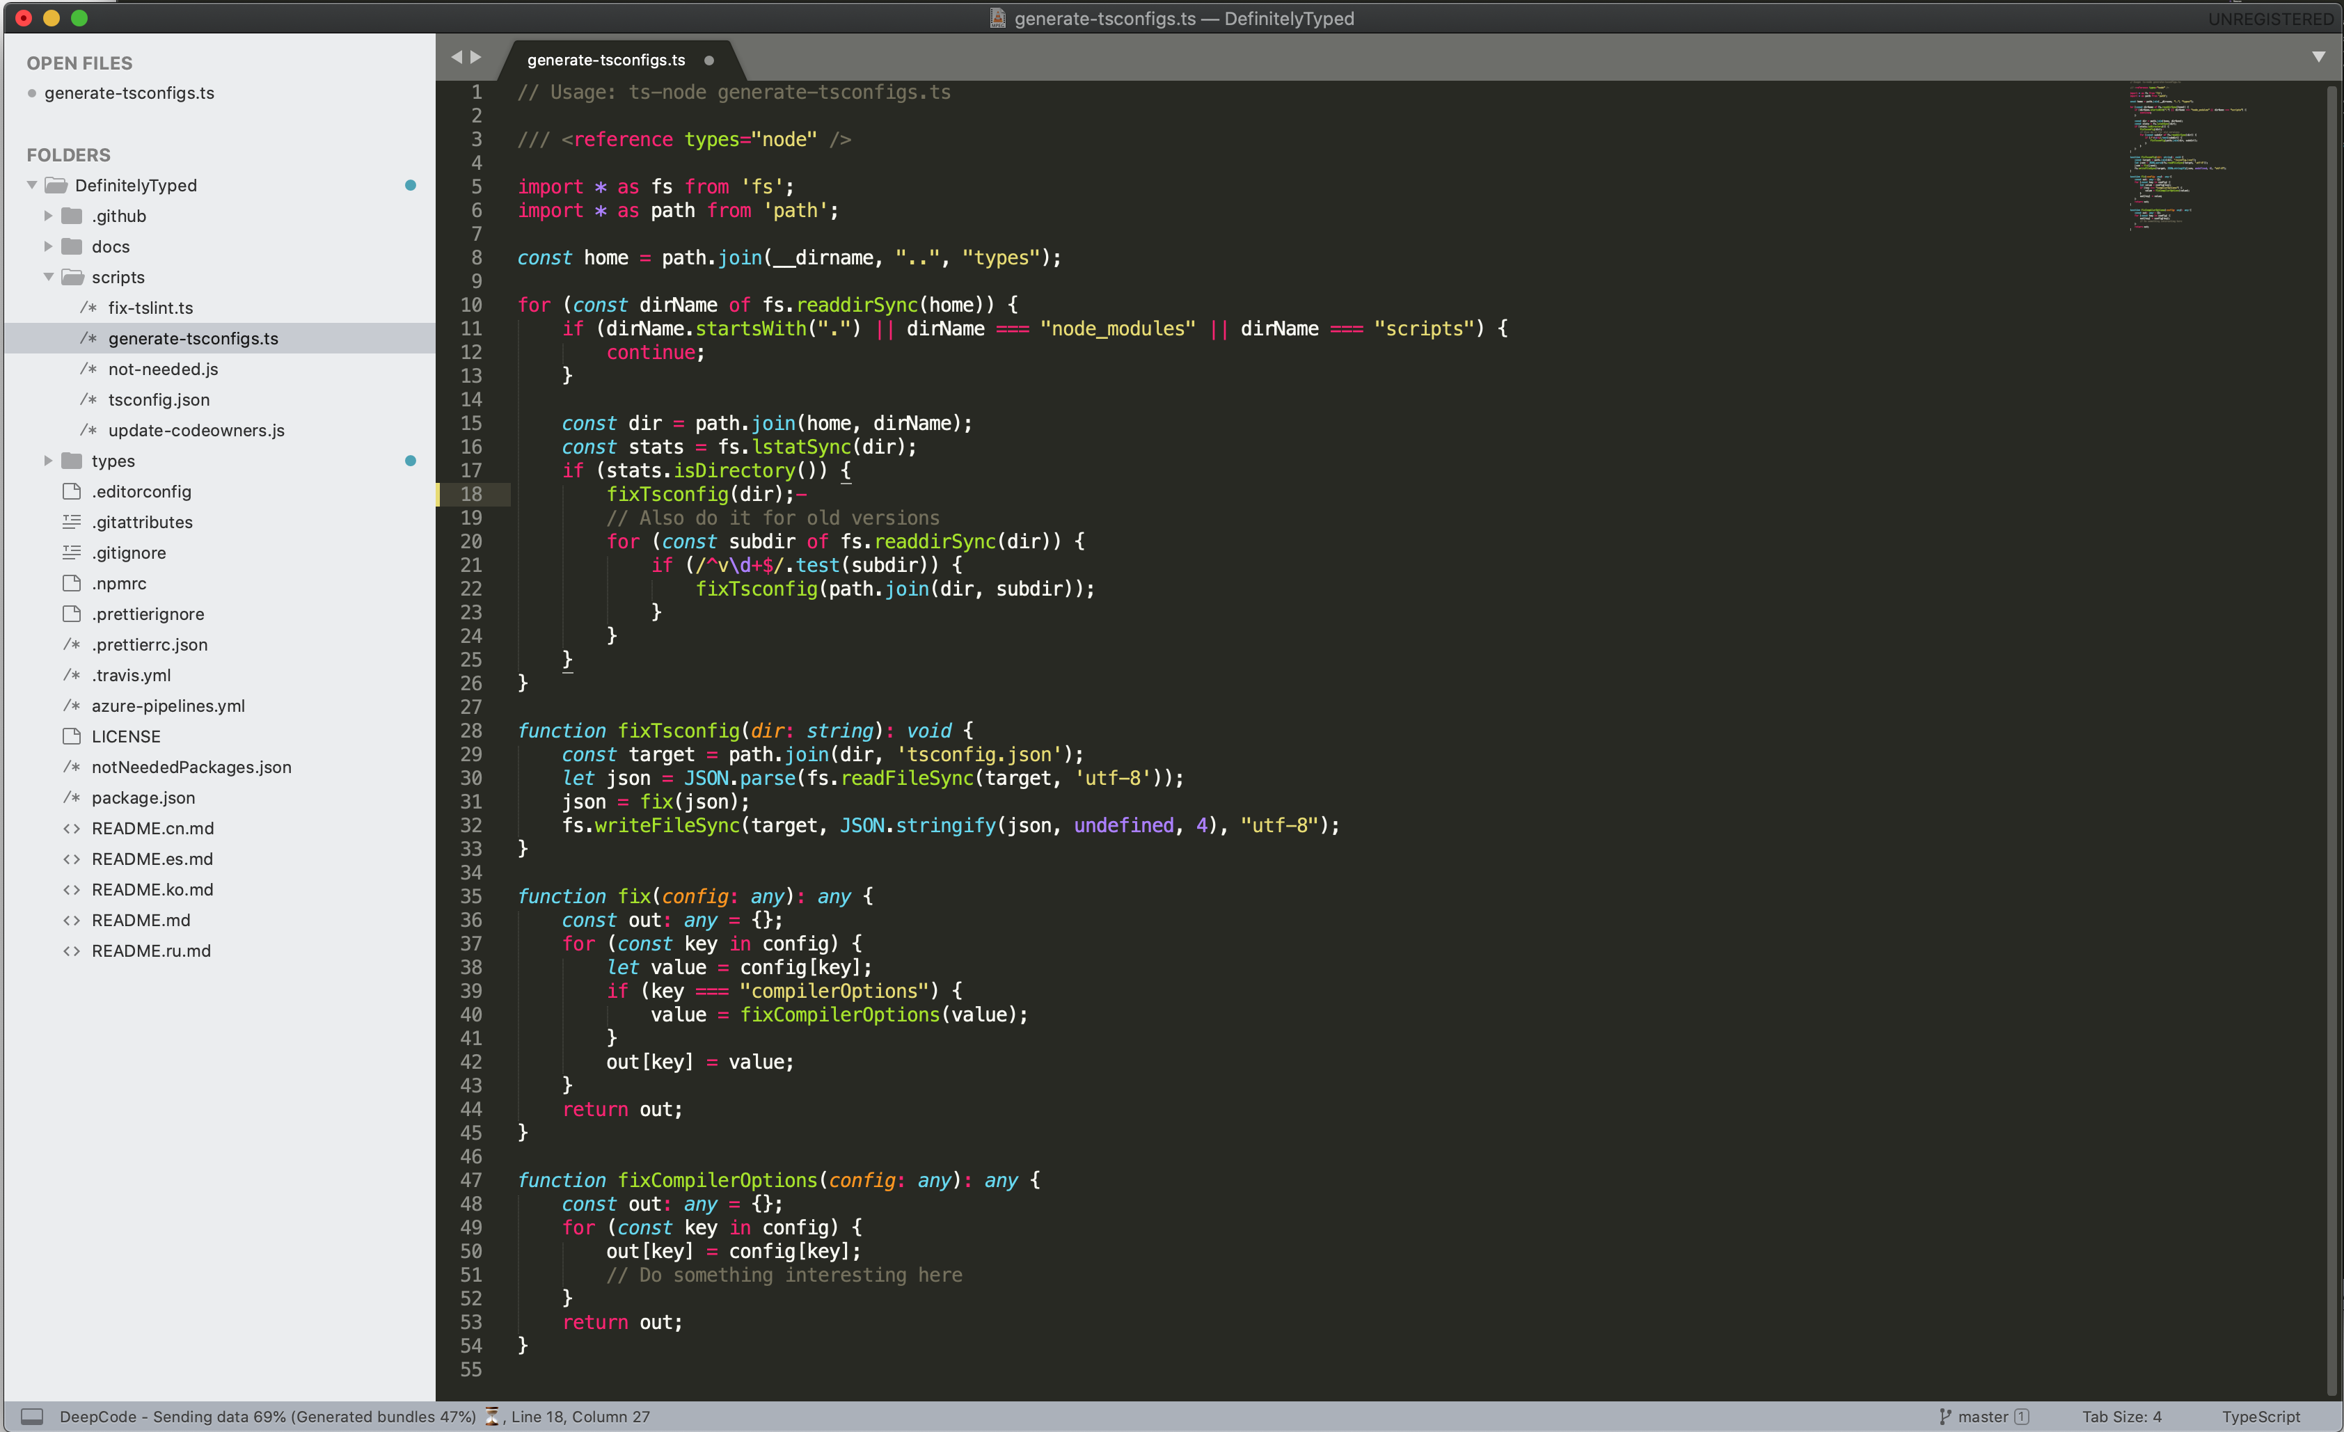Toggle sidebar using status bar panel icon
Screen dimensions: 2344x1432
coord(31,1416)
